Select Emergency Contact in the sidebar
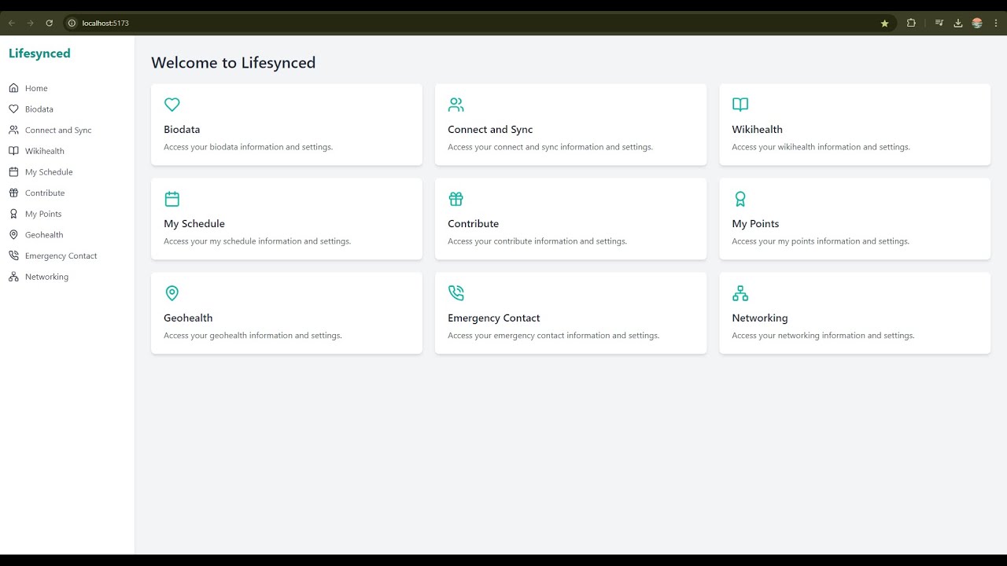 point(61,255)
